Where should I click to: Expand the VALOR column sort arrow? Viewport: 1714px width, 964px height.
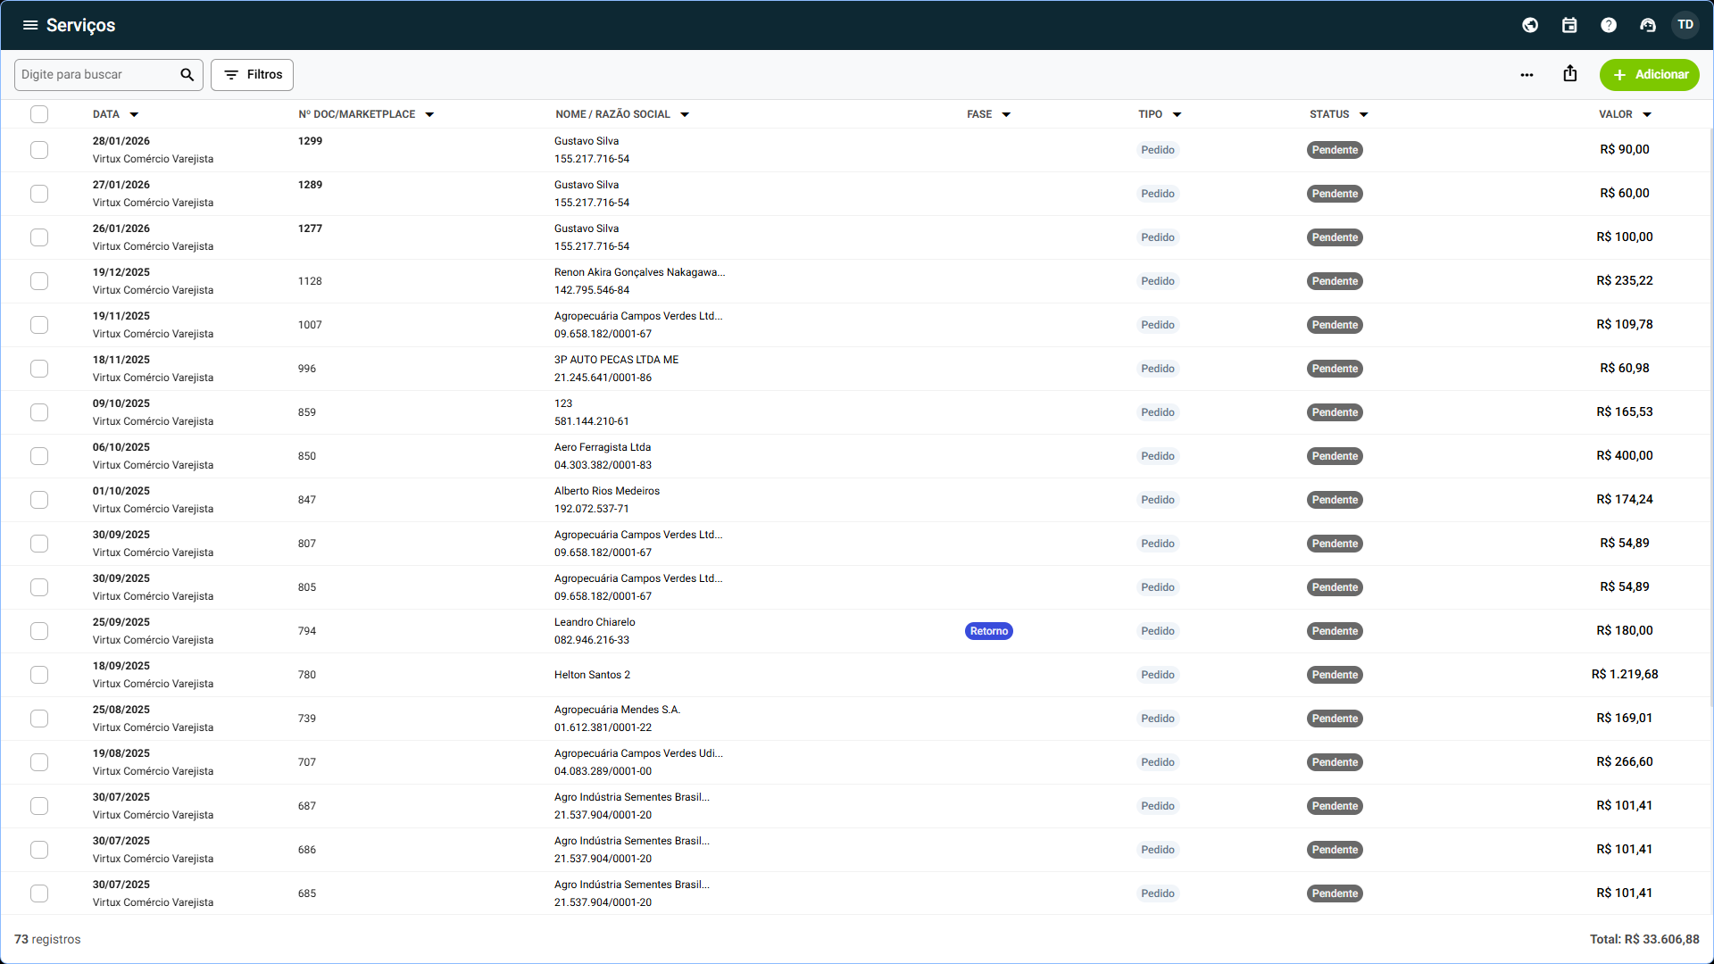tap(1647, 114)
